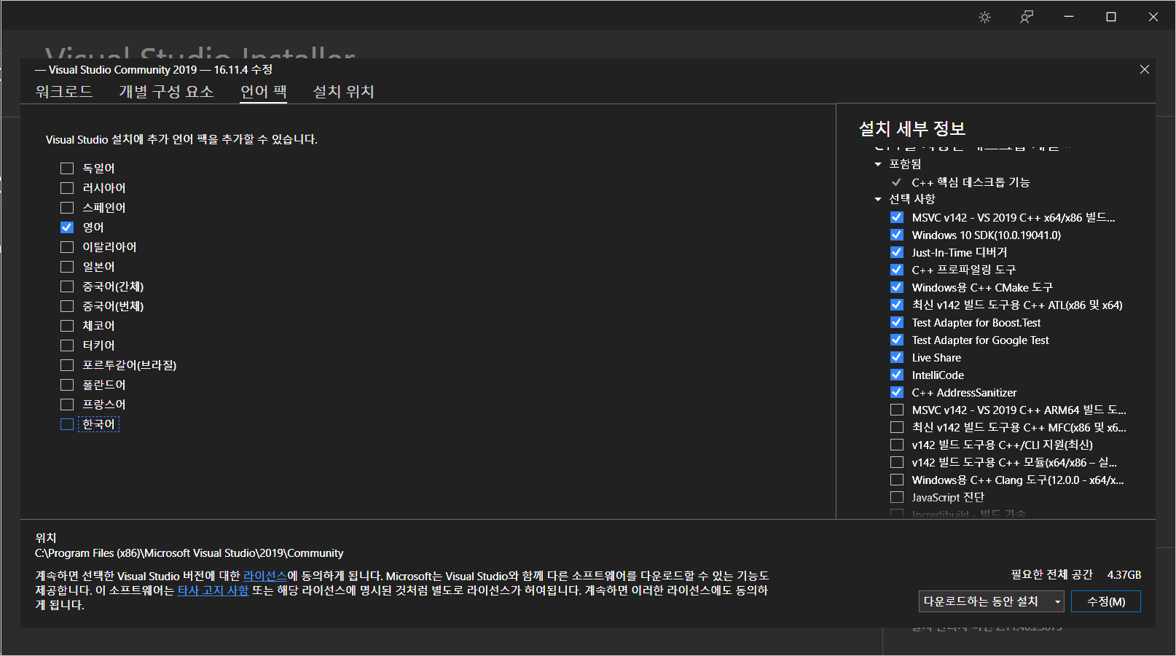Collapse the 선택 사항 section
This screenshot has height=656, width=1176.
pyautogui.click(x=878, y=199)
